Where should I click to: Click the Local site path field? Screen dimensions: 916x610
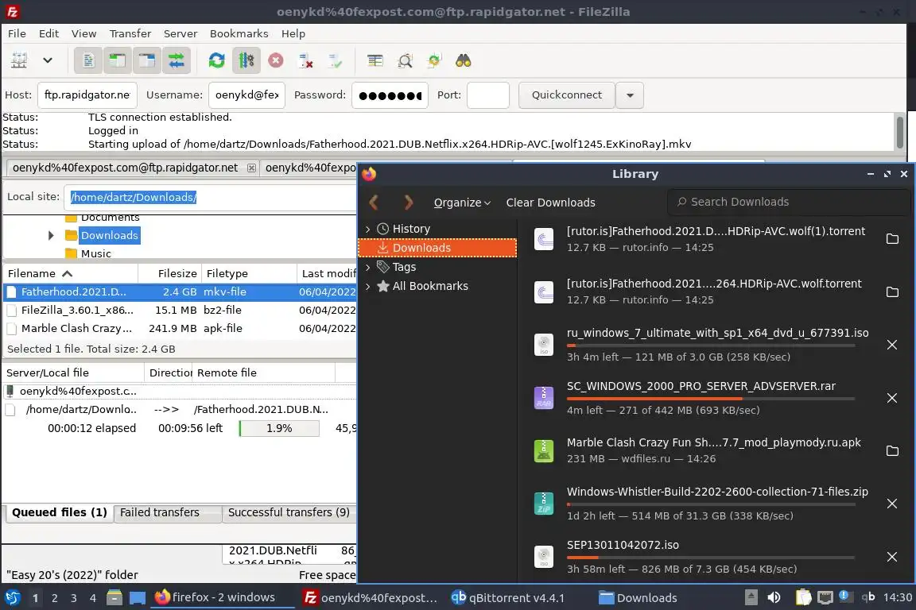[x=211, y=197]
